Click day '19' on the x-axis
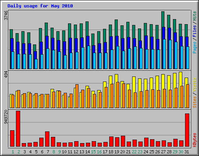The height and width of the screenshot is (156, 199). [117, 152]
